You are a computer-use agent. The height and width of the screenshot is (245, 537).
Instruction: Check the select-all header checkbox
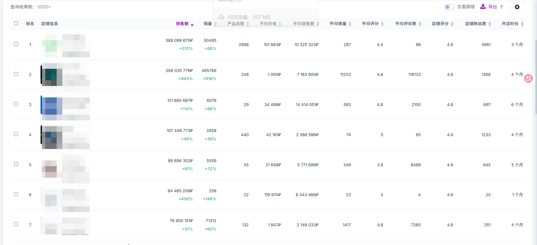(x=16, y=23)
